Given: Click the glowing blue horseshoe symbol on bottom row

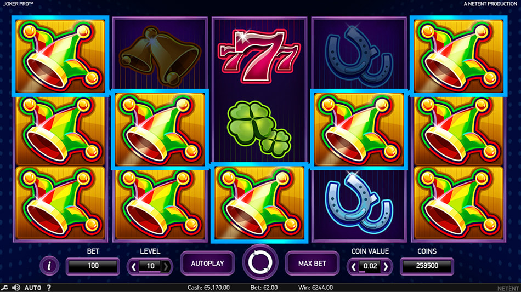Looking at the screenshot, I should [x=359, y=203].
